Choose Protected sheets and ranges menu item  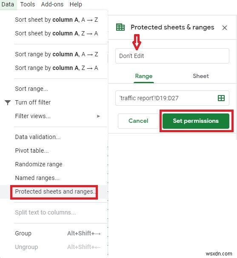54,192
